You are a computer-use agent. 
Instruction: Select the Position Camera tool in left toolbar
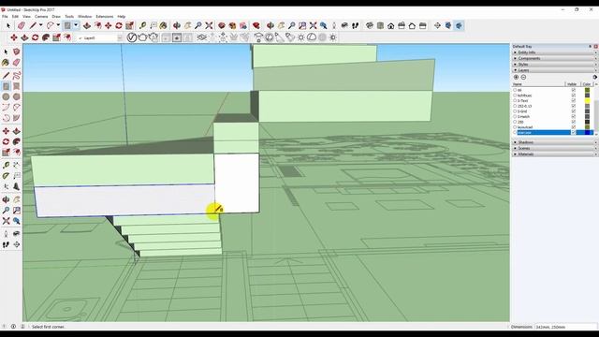pos(6,233)
